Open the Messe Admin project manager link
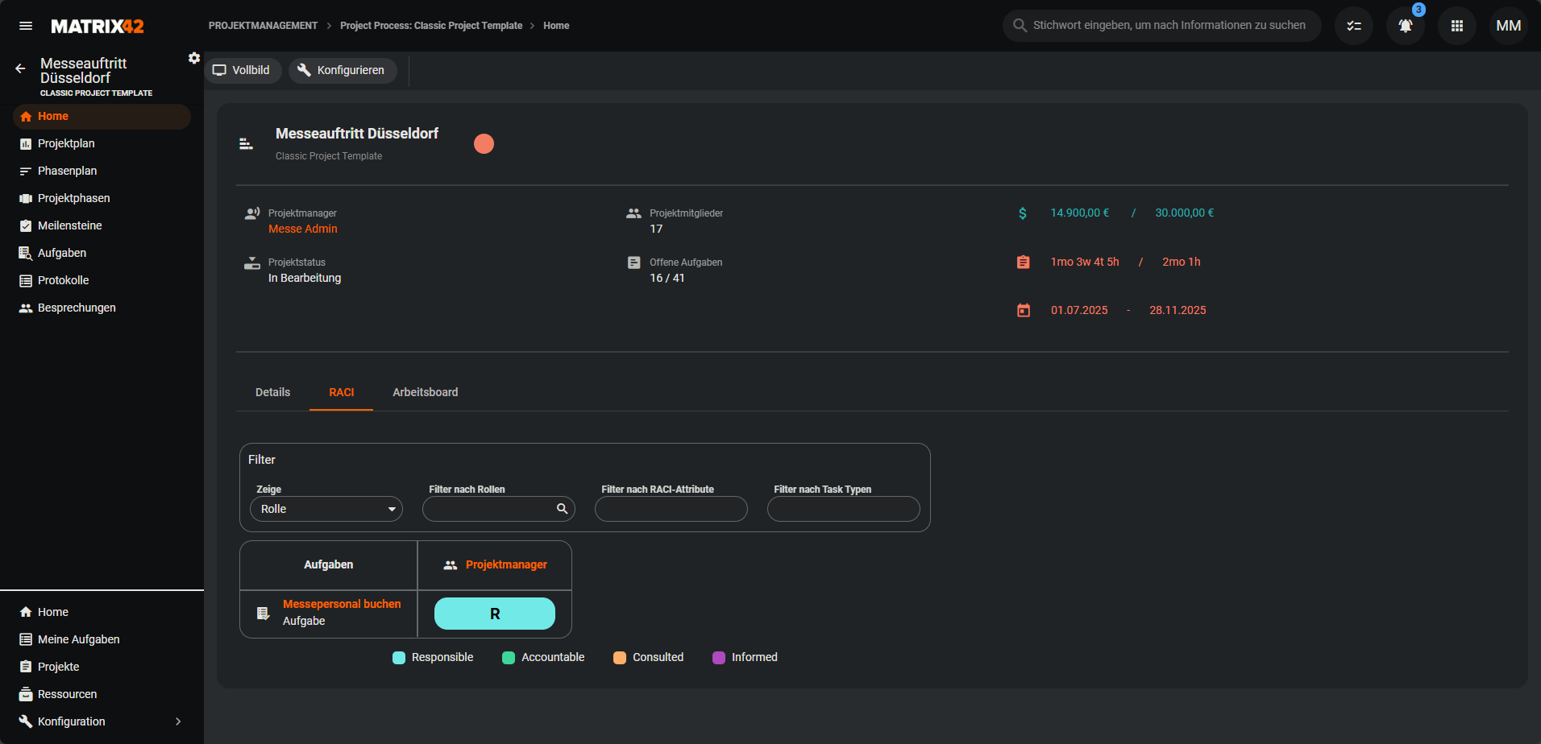 pyautogui.click(x=302, y=229)
